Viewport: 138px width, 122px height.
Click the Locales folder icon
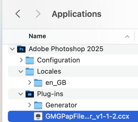[30, 71]
